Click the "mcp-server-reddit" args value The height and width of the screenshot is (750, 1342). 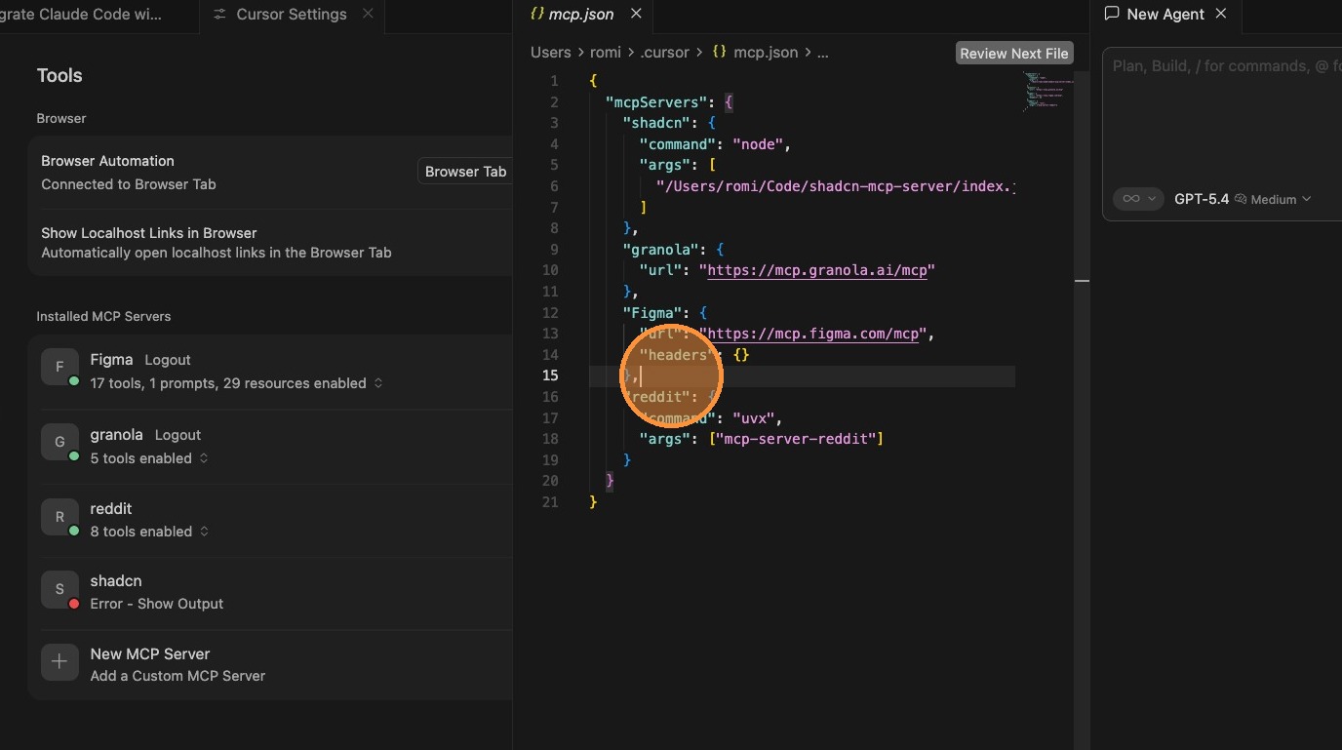tap(798, 439)
